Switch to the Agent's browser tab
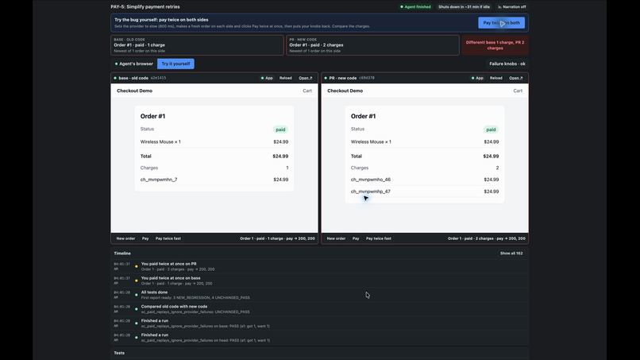 pos(134,64)
